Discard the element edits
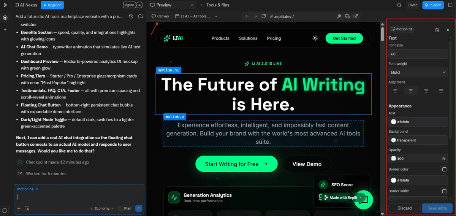The width and height of the screenshot is (456, 216). click(x=404, y=208)
